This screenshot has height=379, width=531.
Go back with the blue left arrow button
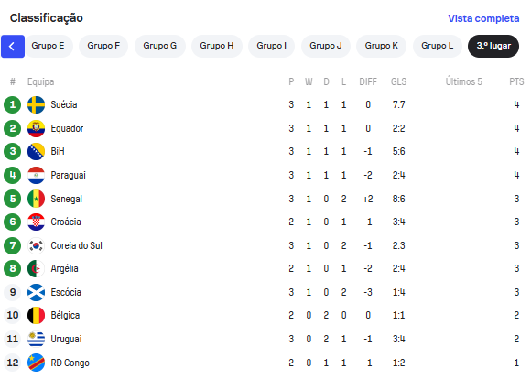coord(13,46)
